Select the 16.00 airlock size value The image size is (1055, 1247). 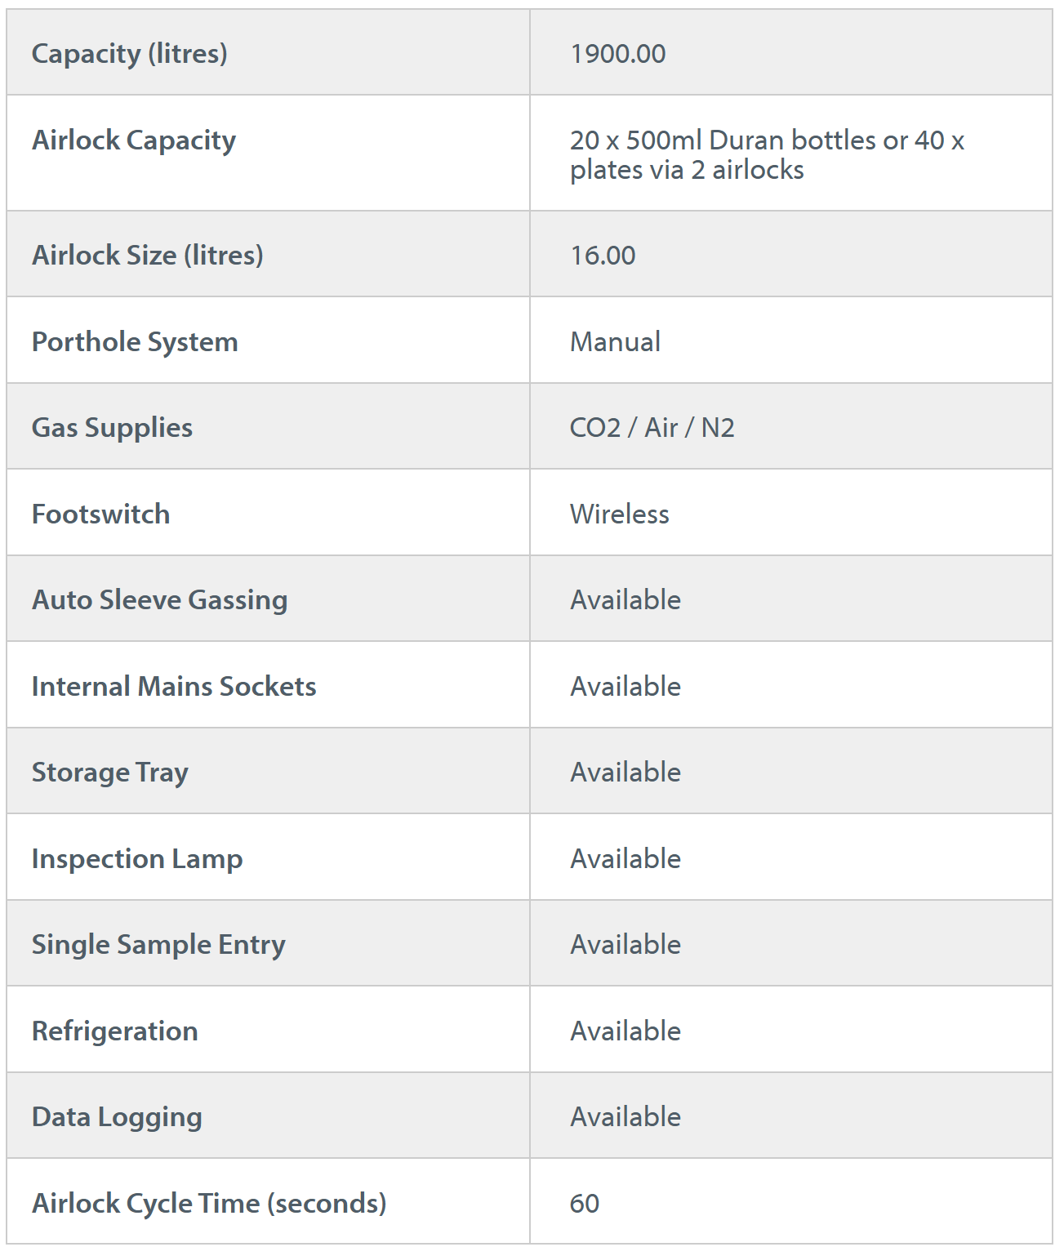[x=603, y=256]
